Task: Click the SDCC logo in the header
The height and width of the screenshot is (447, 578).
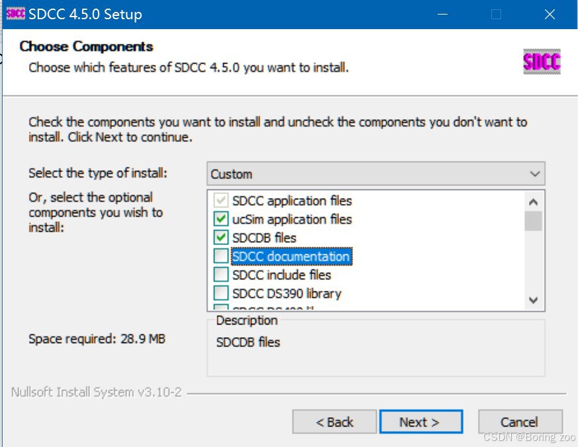Action: (542, 62)
